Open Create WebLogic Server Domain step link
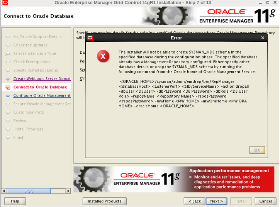280x207 pixels. point(42,78)
